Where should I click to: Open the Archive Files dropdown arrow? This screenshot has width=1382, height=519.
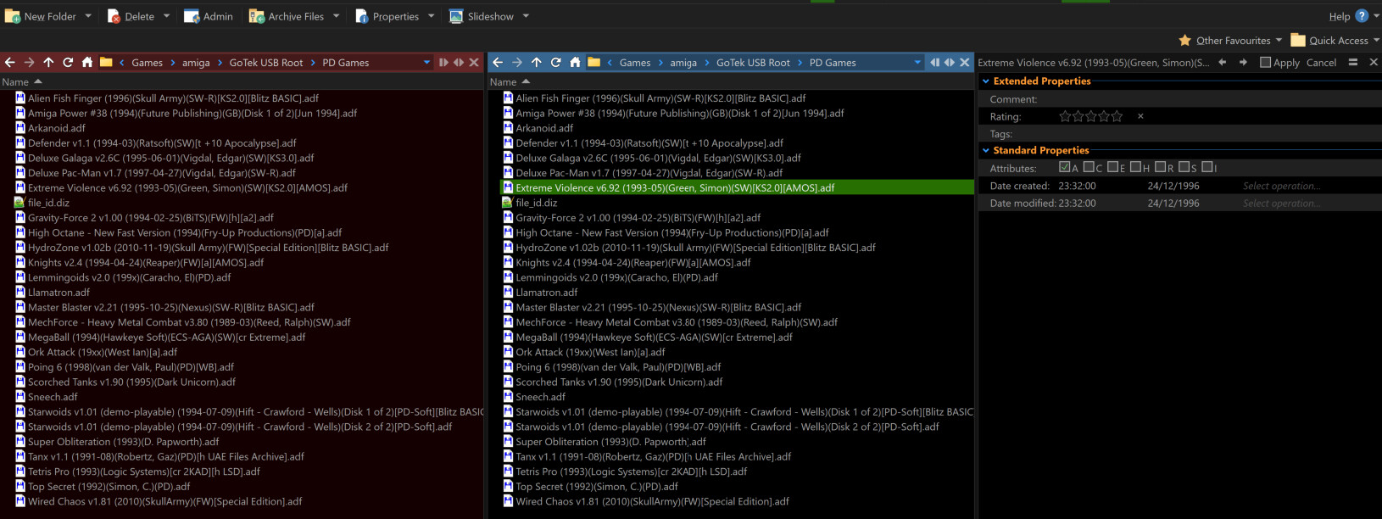[337, 16]
